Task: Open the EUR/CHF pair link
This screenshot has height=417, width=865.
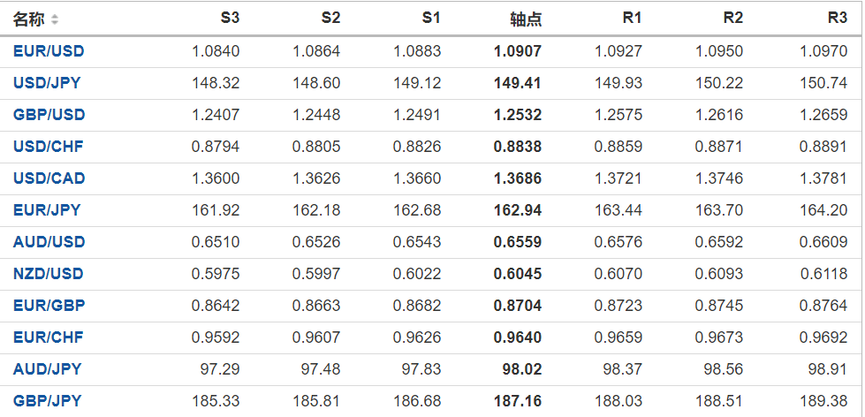Action: point(48,337)
